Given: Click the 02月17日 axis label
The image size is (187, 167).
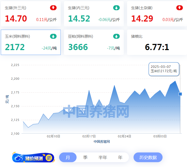Looking at the screenshot, I should tap(89, 136).
